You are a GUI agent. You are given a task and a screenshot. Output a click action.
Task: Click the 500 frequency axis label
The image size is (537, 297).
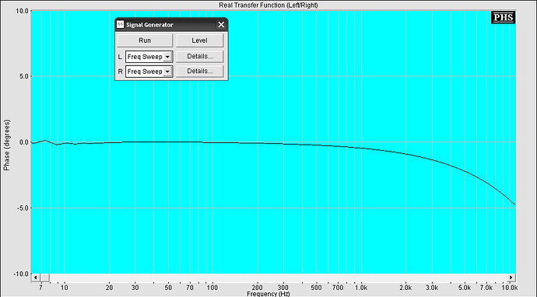316,288
